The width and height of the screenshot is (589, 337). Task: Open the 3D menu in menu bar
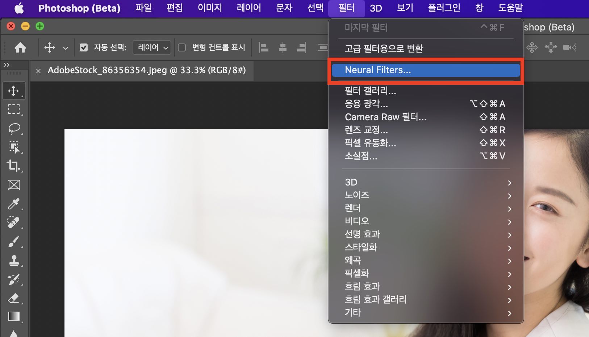pyautogui.click(x=376, y=8)
